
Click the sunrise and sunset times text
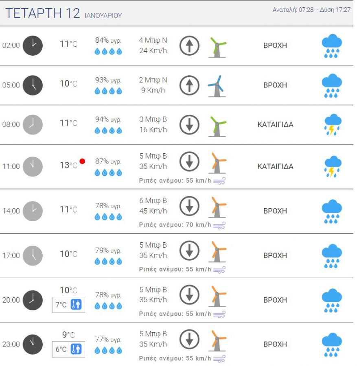pyautogui.click(x=311, y=10)
